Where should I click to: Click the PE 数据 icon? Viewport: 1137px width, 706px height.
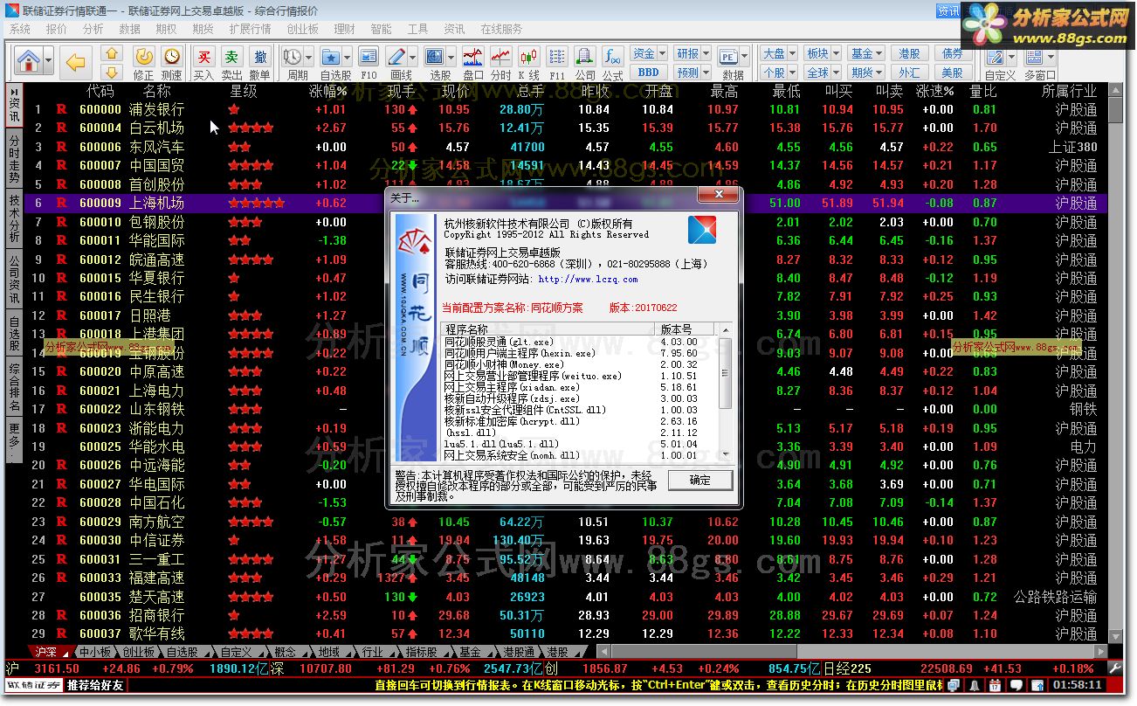[x=727, y=56]
